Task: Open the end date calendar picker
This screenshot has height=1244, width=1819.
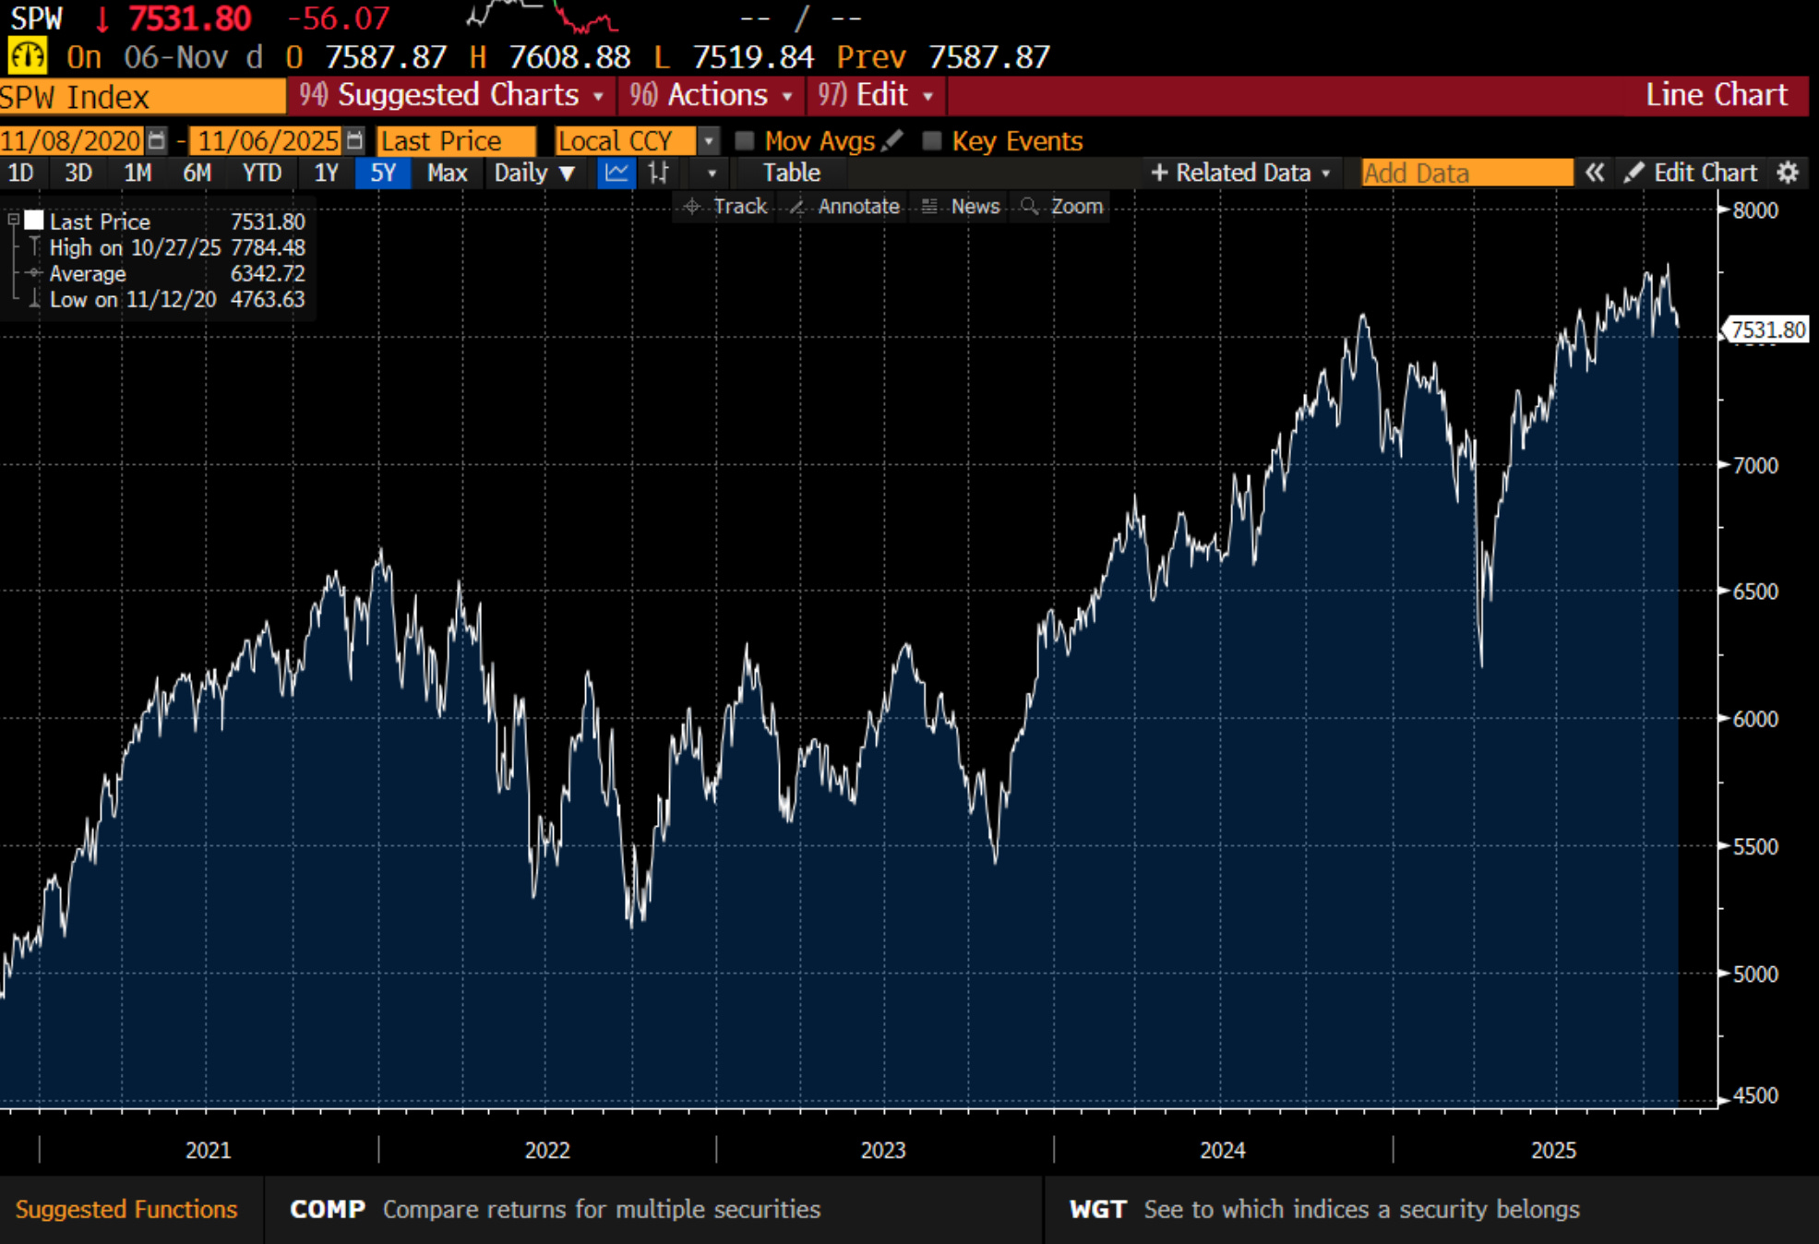Action: pos(354,141)
